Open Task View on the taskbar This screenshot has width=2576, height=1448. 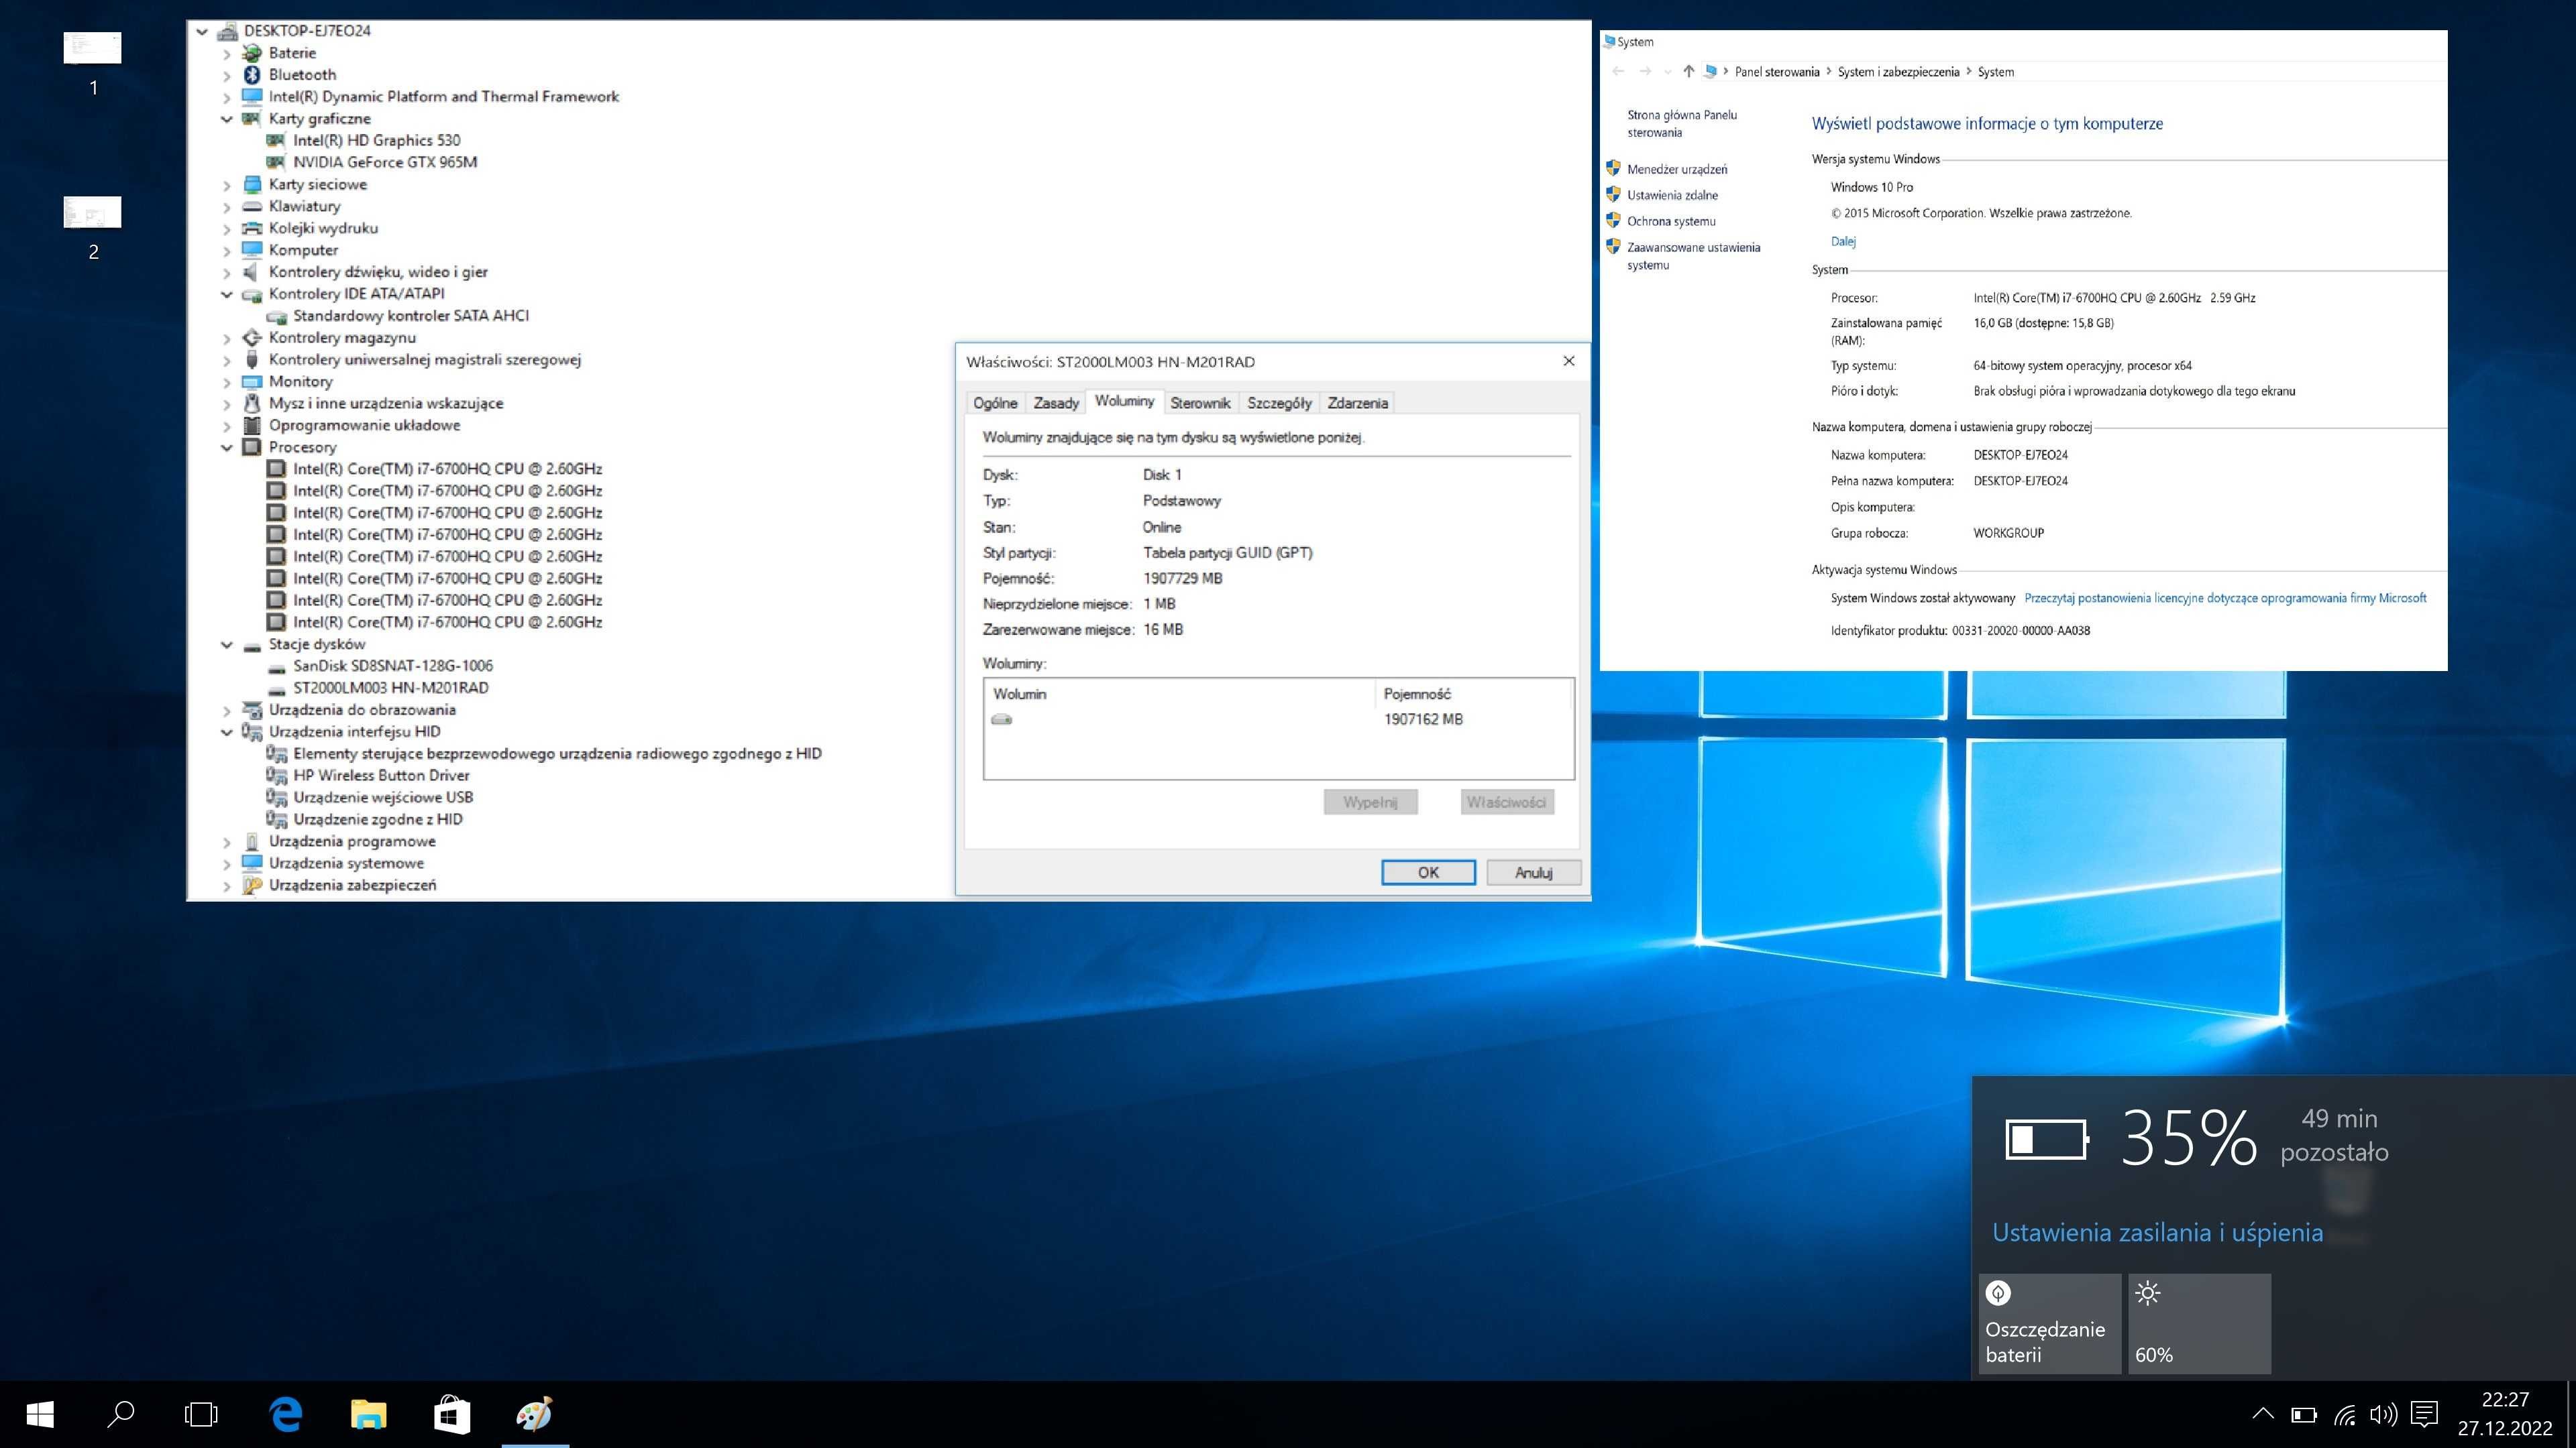point(201,1414)
